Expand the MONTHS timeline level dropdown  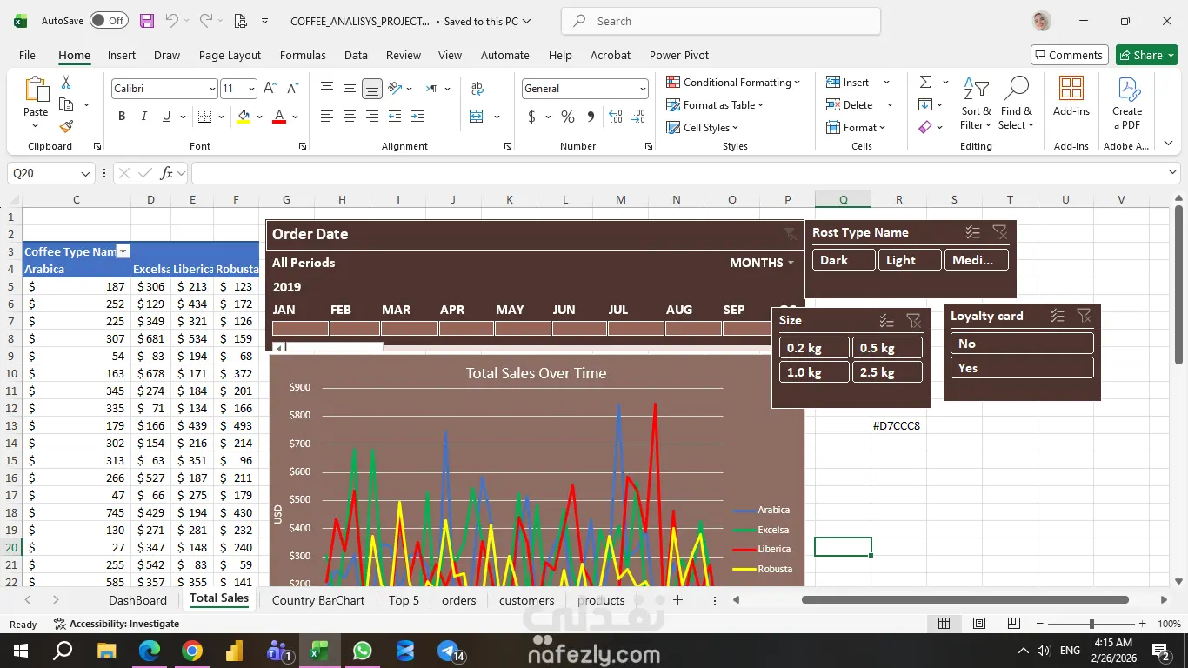point(762,263)
